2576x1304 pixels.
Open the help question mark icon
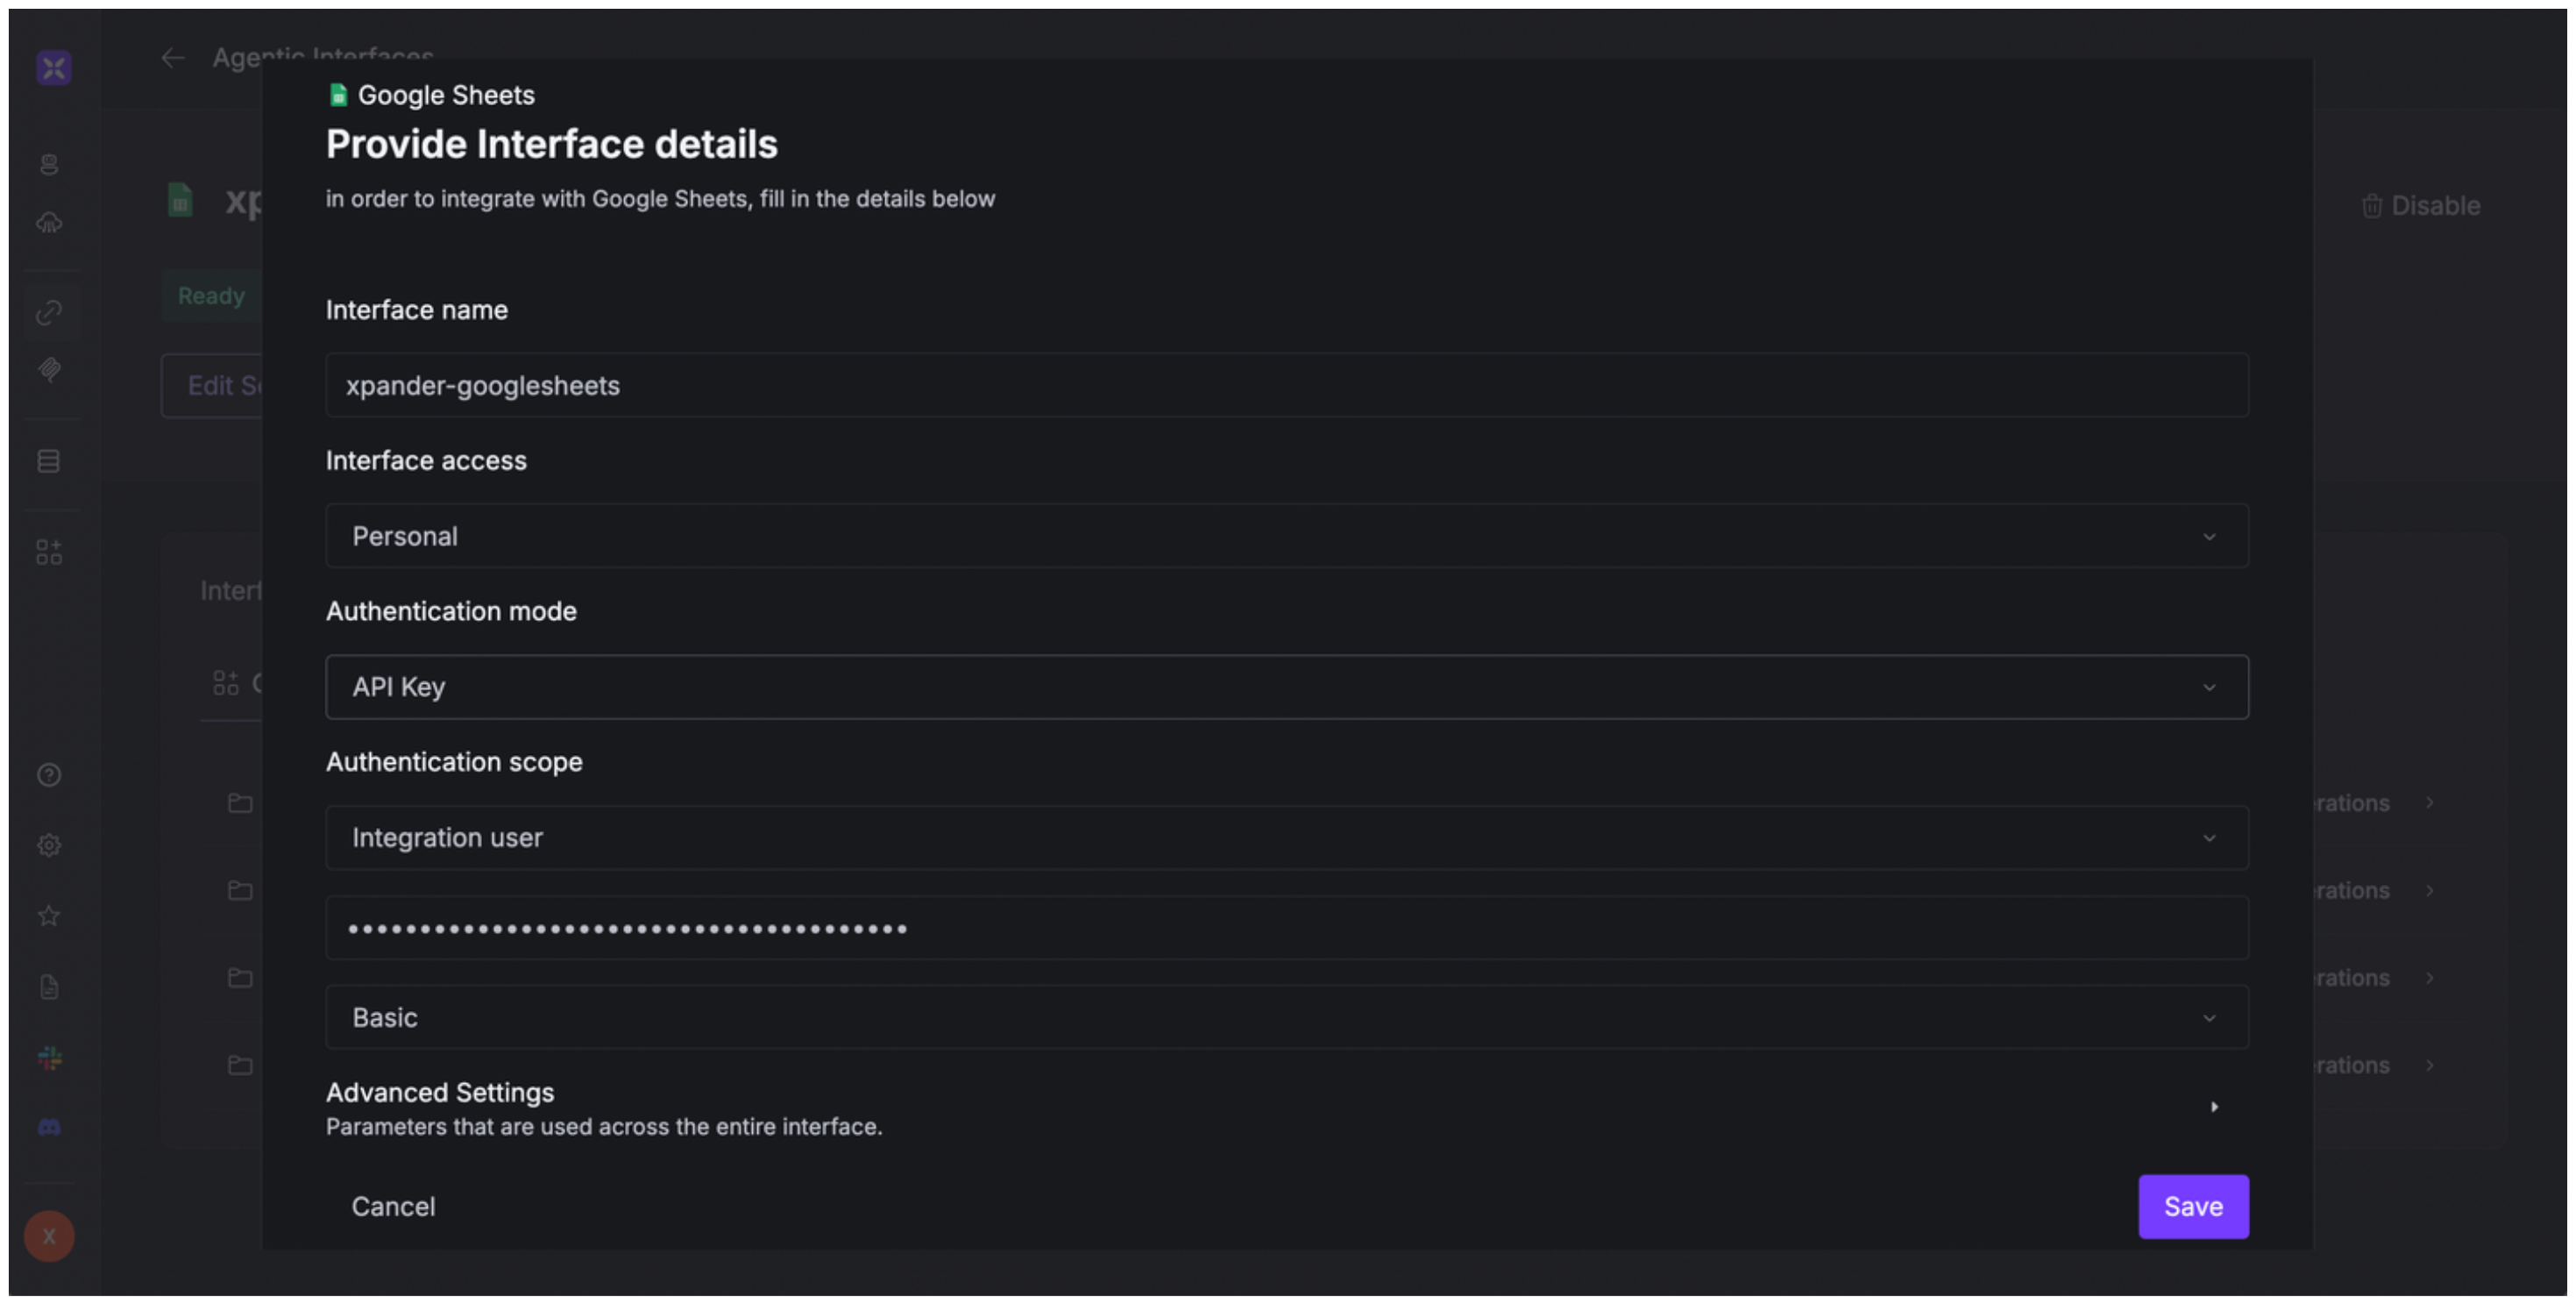49,774
